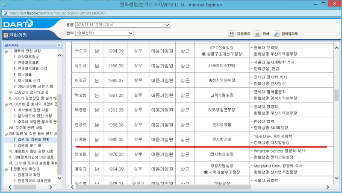Open 2. 연결재무제표 in the index

pyautogui.click(x=26, y=63)
